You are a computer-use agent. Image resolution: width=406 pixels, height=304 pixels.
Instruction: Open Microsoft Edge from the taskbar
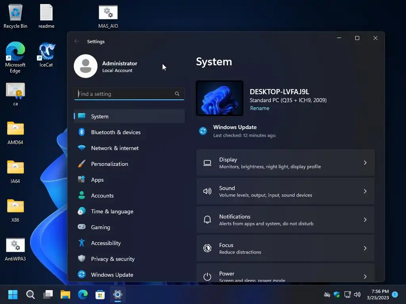click(83, 294)
